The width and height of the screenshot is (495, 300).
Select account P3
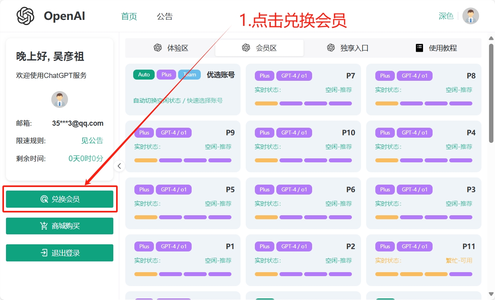tap(424, 203)
